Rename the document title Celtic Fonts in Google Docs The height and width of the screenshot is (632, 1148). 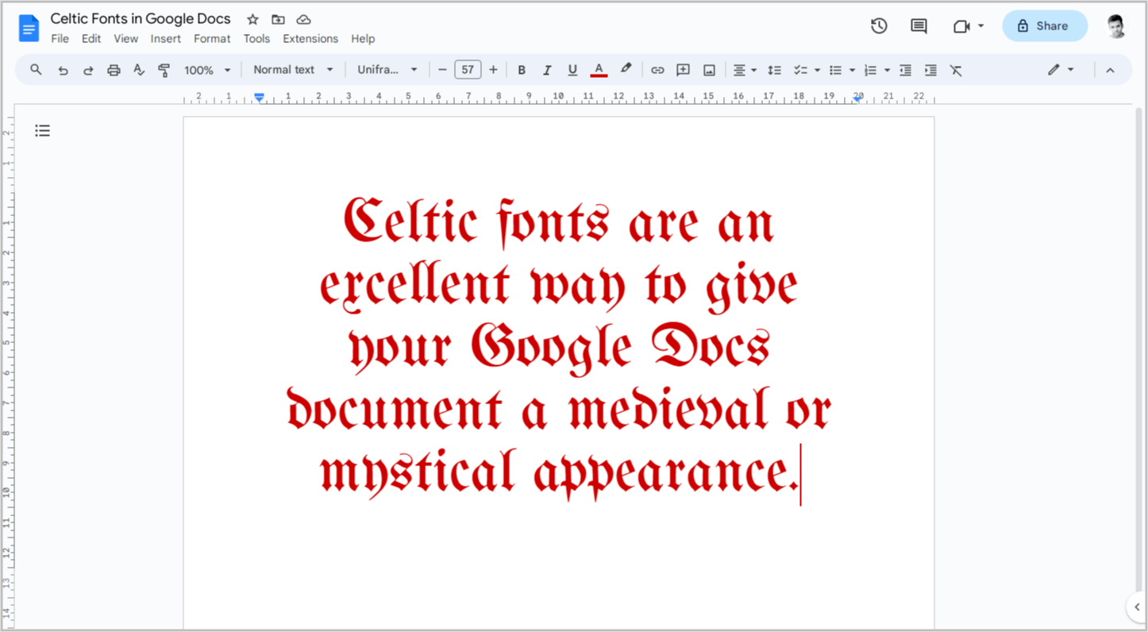pyautogui.click(x=141, y=18)
